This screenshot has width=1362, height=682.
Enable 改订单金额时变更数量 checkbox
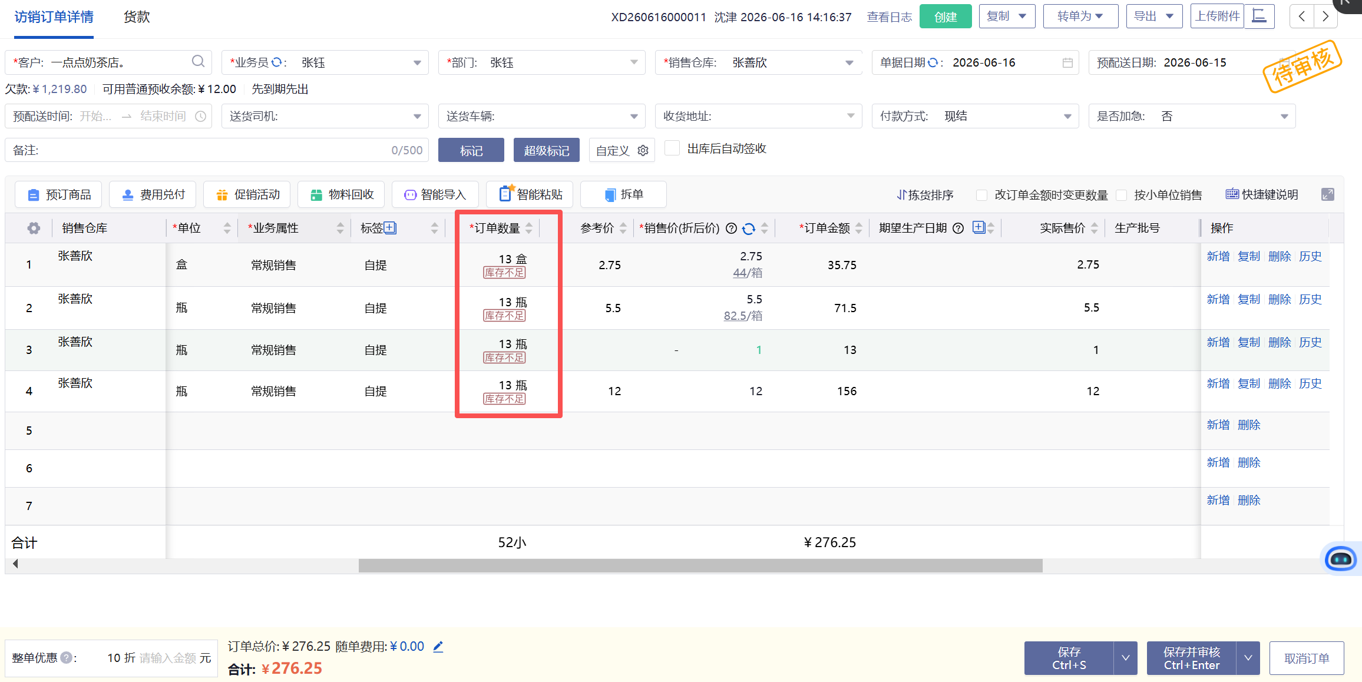(x=981, y=195)
